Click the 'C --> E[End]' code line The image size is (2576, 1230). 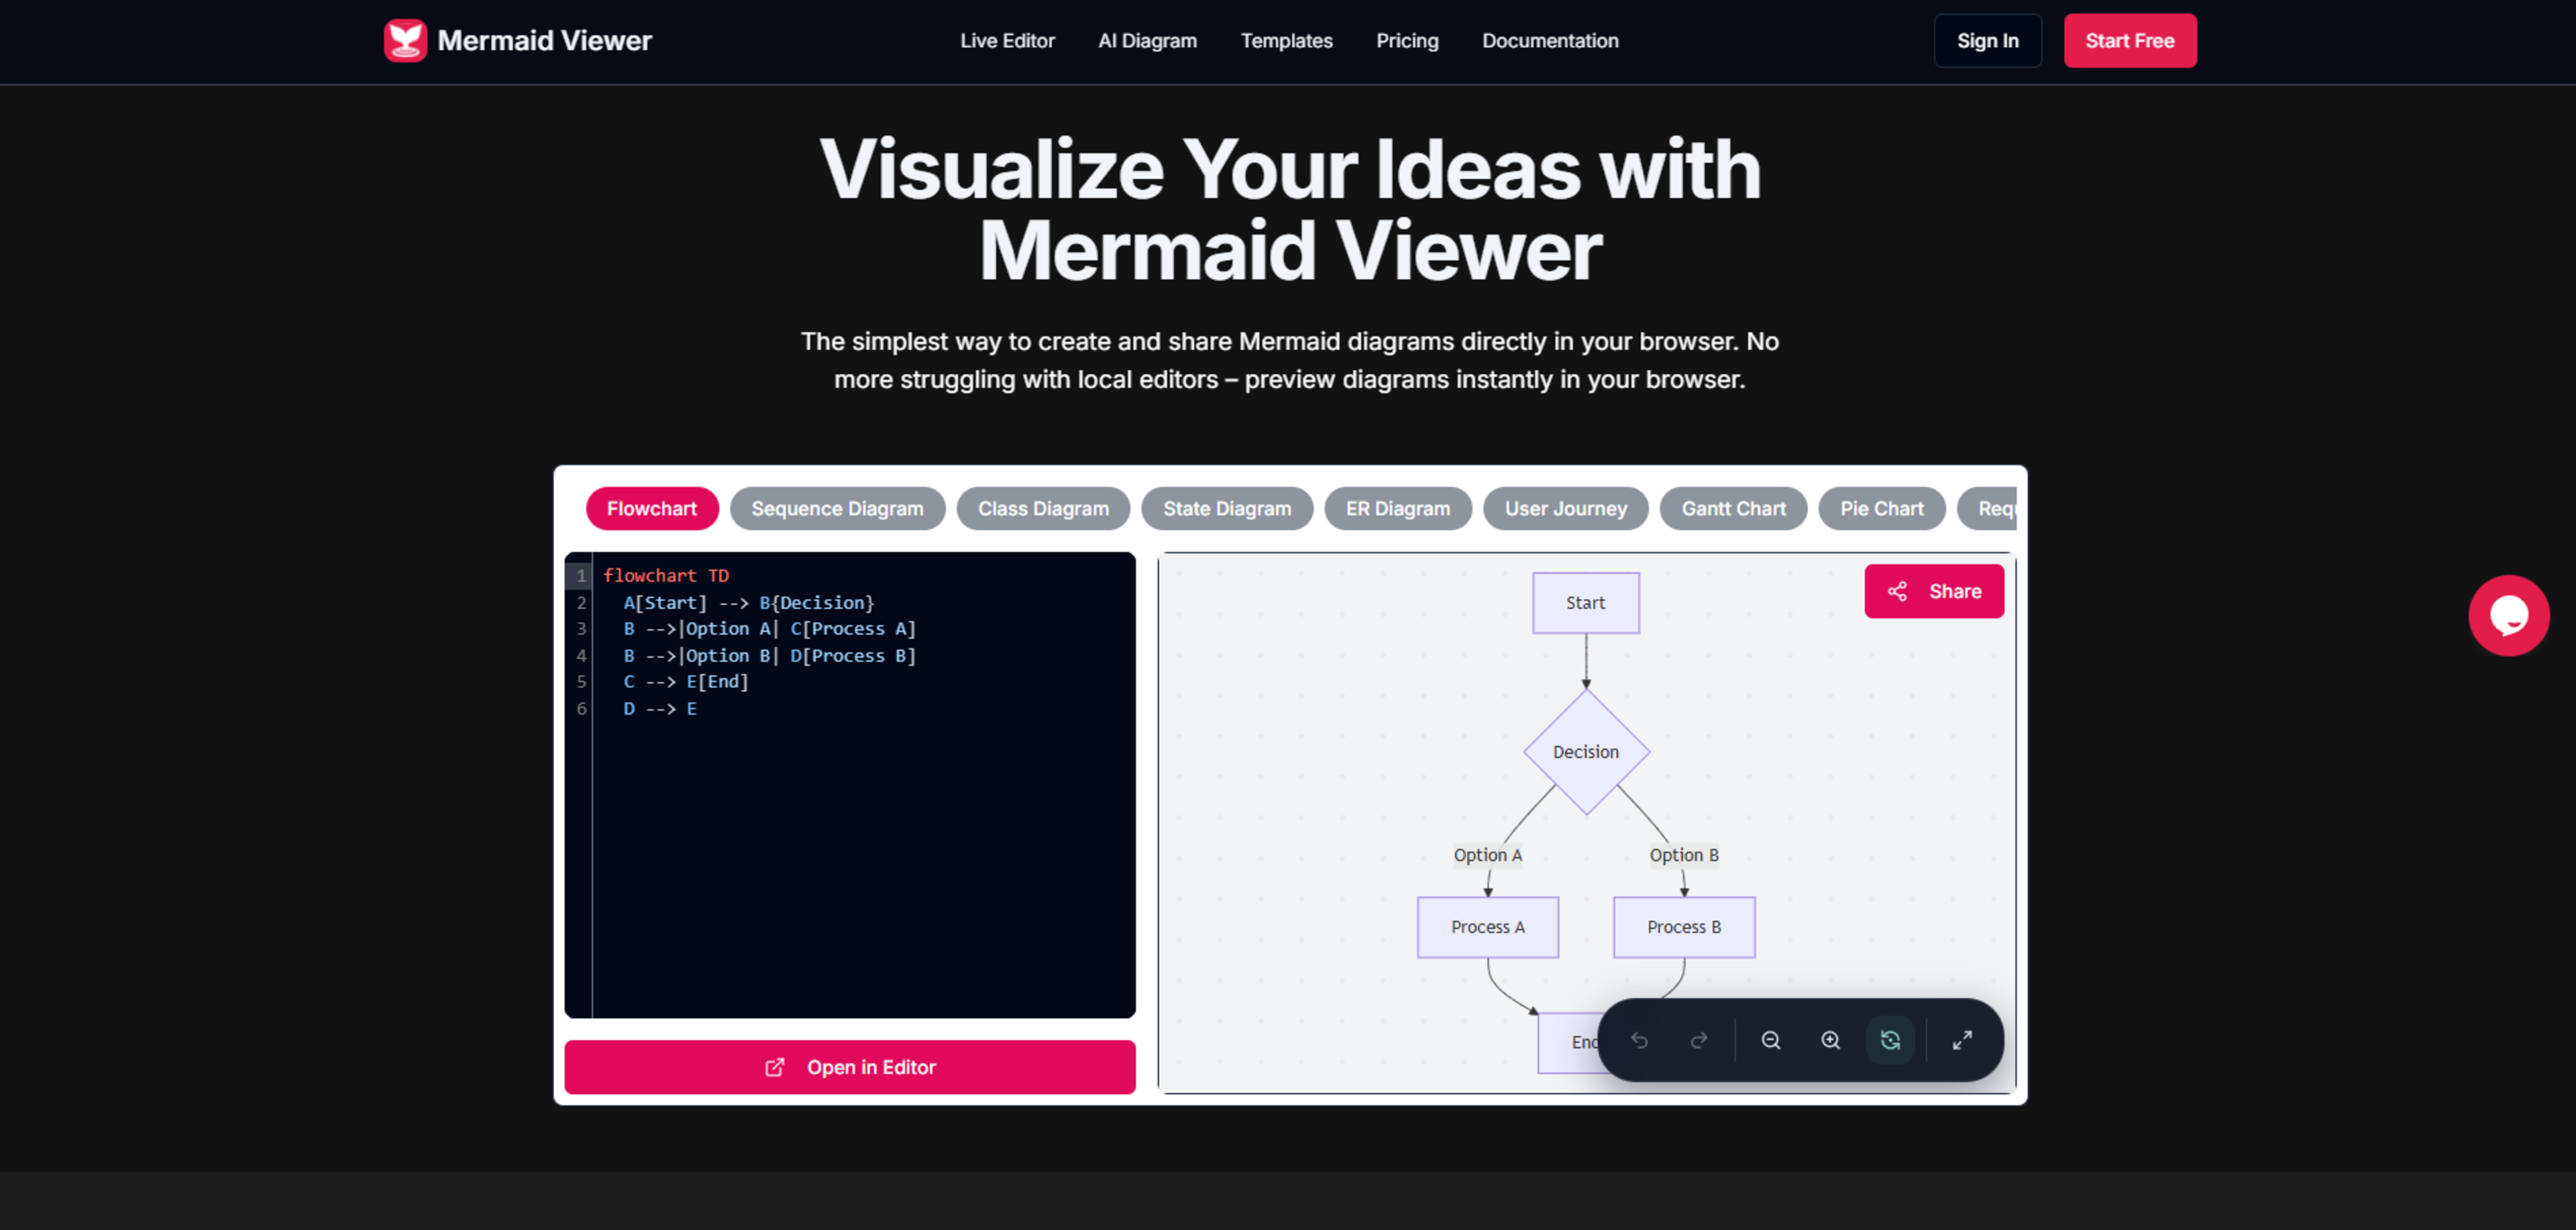tap(686, 682)
